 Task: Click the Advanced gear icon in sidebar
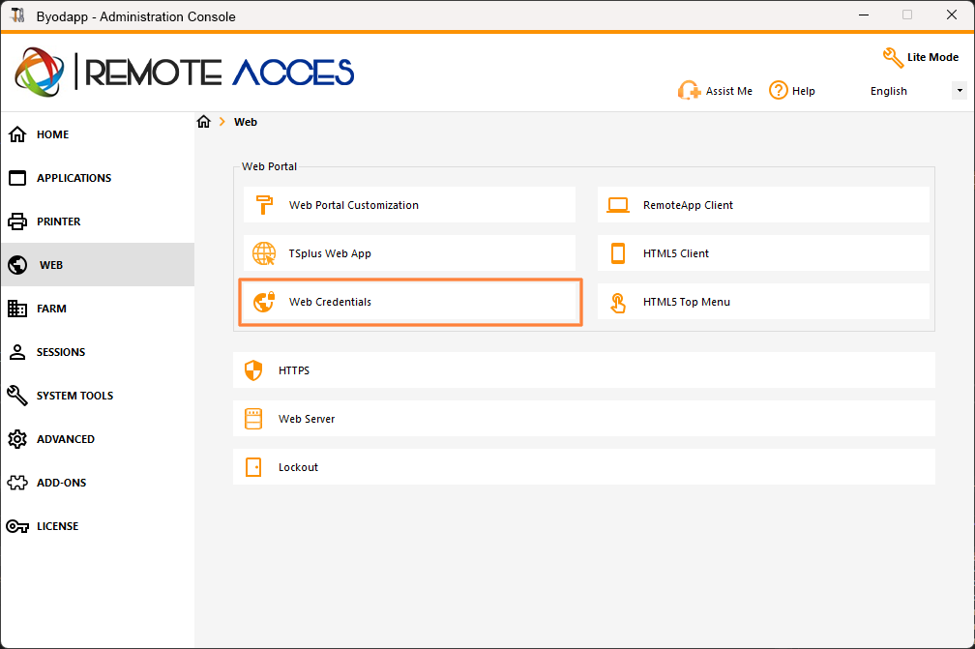[17, 439]
